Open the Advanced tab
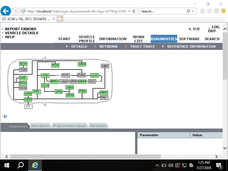This screenshot has height=171, width=228. pyautogui.click(x=98, y=126)
